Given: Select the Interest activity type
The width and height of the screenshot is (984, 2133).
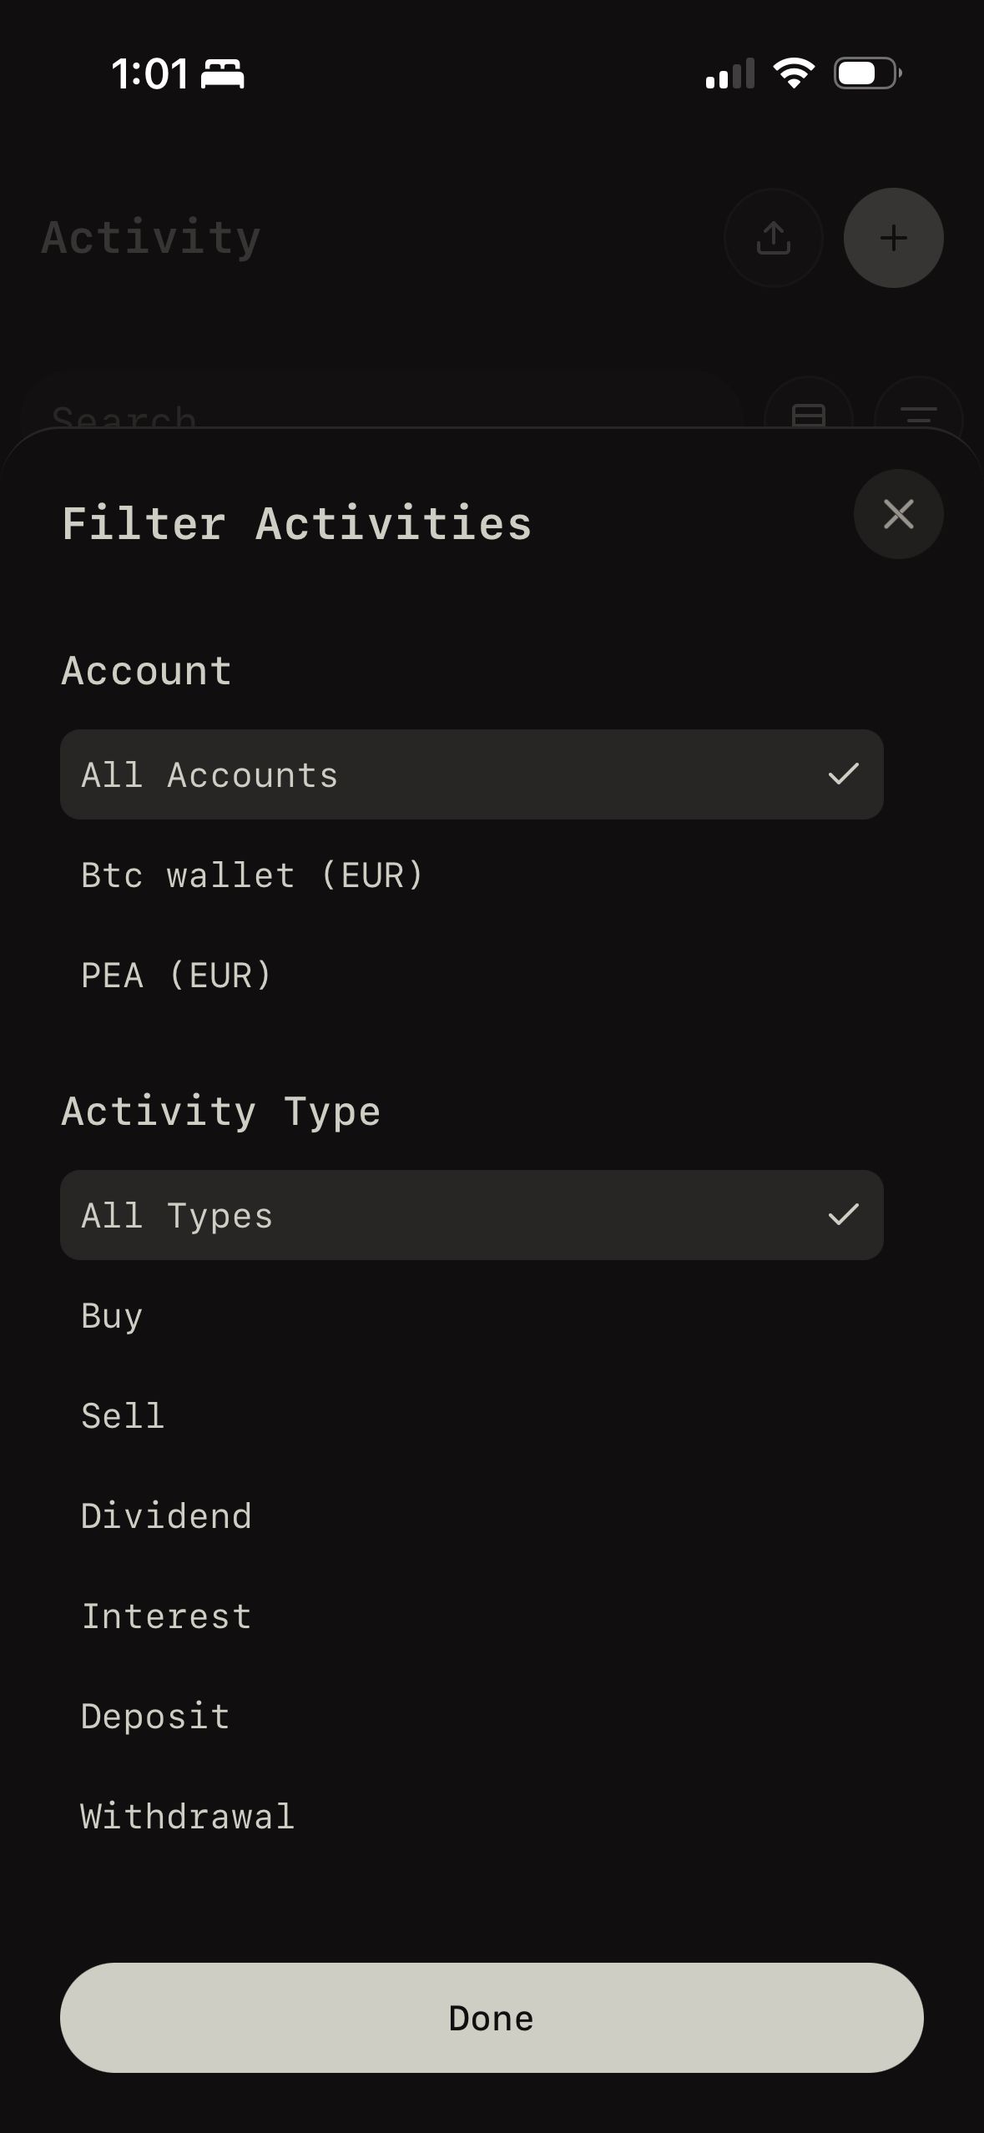Looking at the screenshot, I should (x=165, y=1615).
